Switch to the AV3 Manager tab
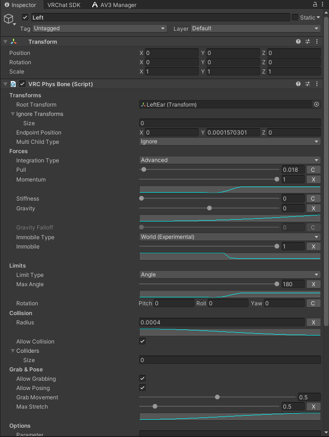Image resolution: width=329 pixels, height=437 pixels. coord(114,5)
